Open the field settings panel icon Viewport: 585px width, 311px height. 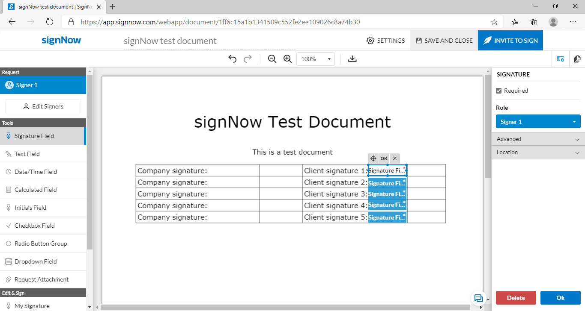(x=561, y=59)
